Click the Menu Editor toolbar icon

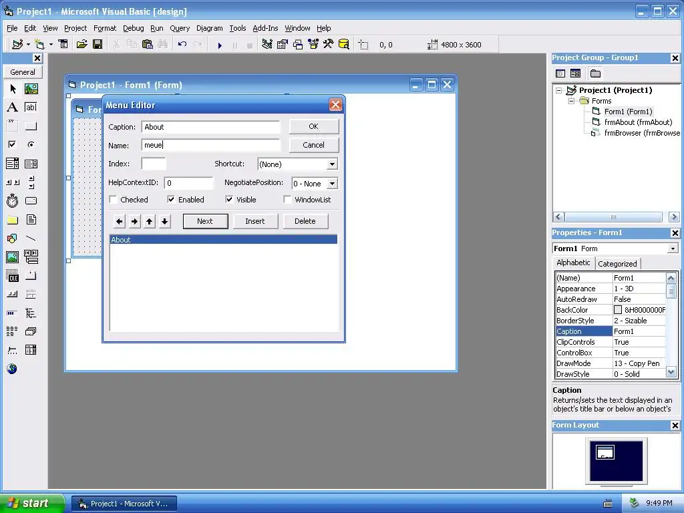pyautogui.click(x=63, y=45)
